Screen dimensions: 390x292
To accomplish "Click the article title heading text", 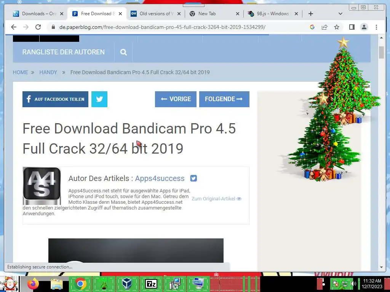I will [x=129, y=138].
